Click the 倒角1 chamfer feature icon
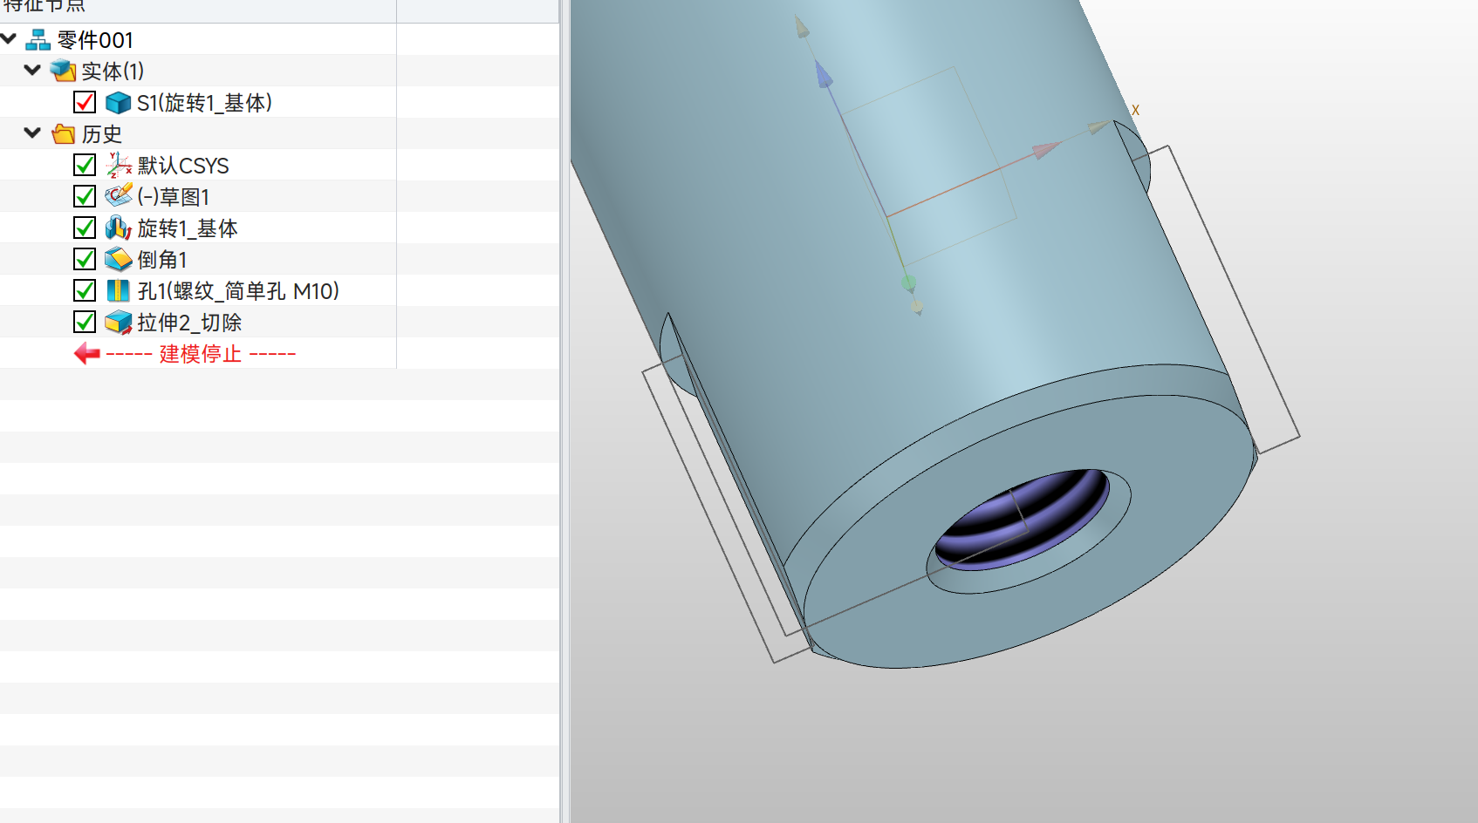Image resolution: width=1478 pixels, height=823 pixels. [x=118, y=260]
